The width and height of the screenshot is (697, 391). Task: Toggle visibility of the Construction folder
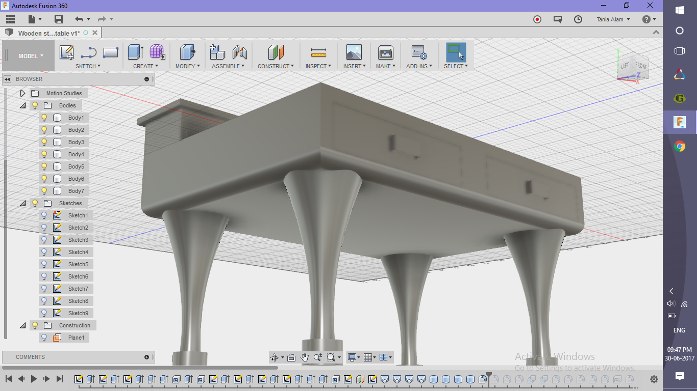coord(35,325)
